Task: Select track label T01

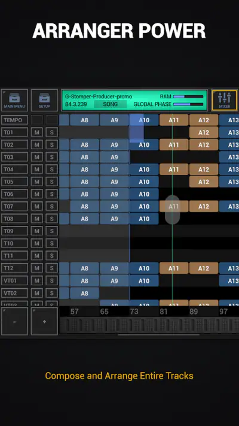Action: 14,132
